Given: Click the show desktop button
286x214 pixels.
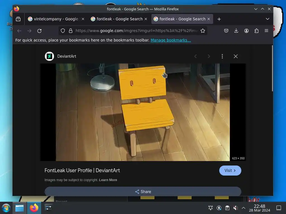Looking at the screenshot, I should click(x=279, y=208).
